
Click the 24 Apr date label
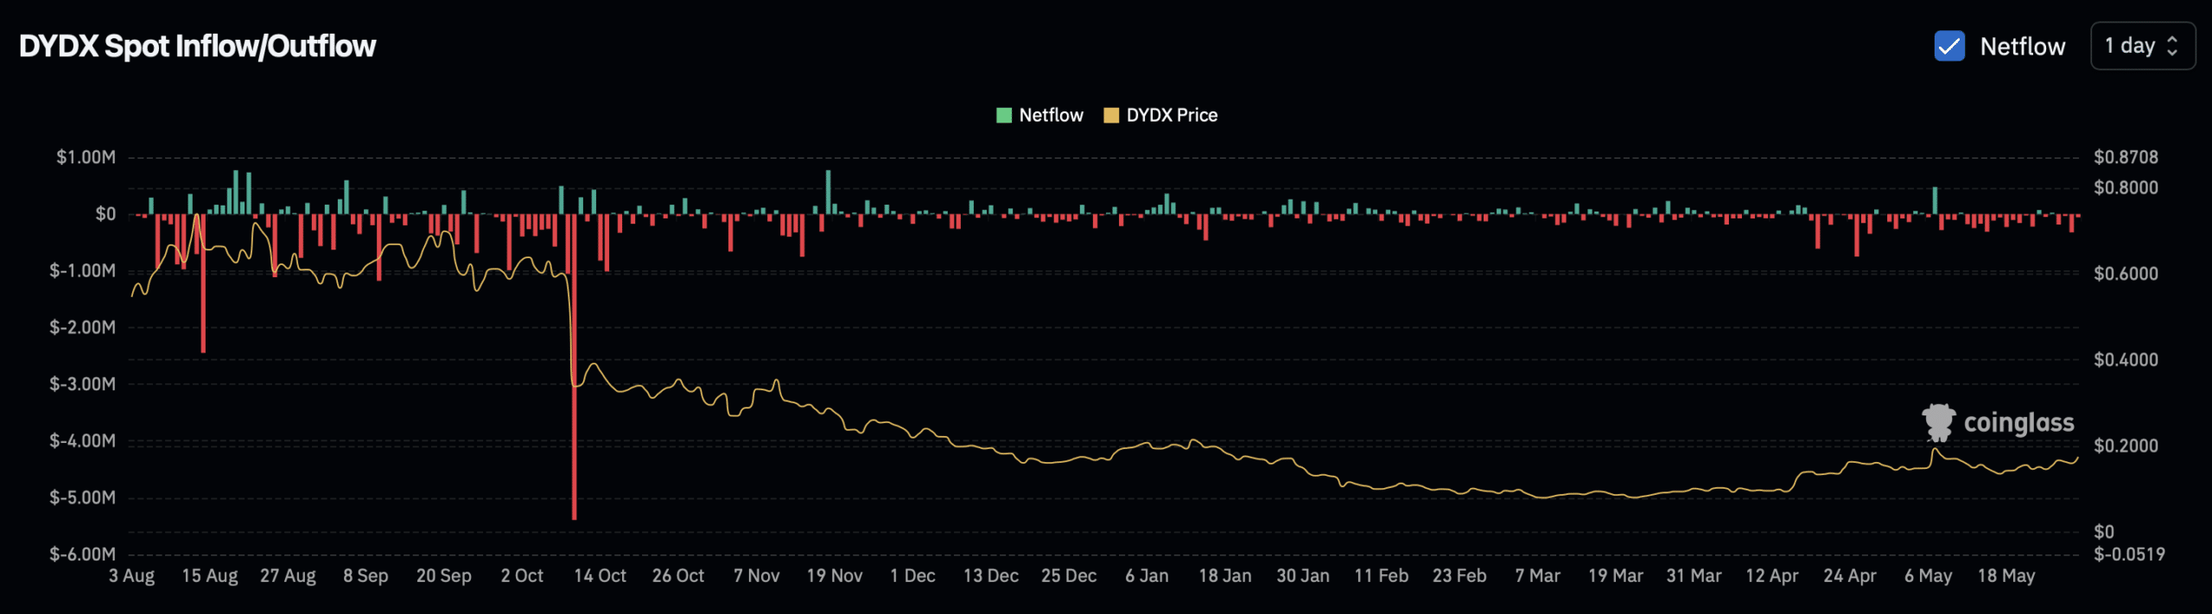pyautogui.click(x=1850, y=576)
